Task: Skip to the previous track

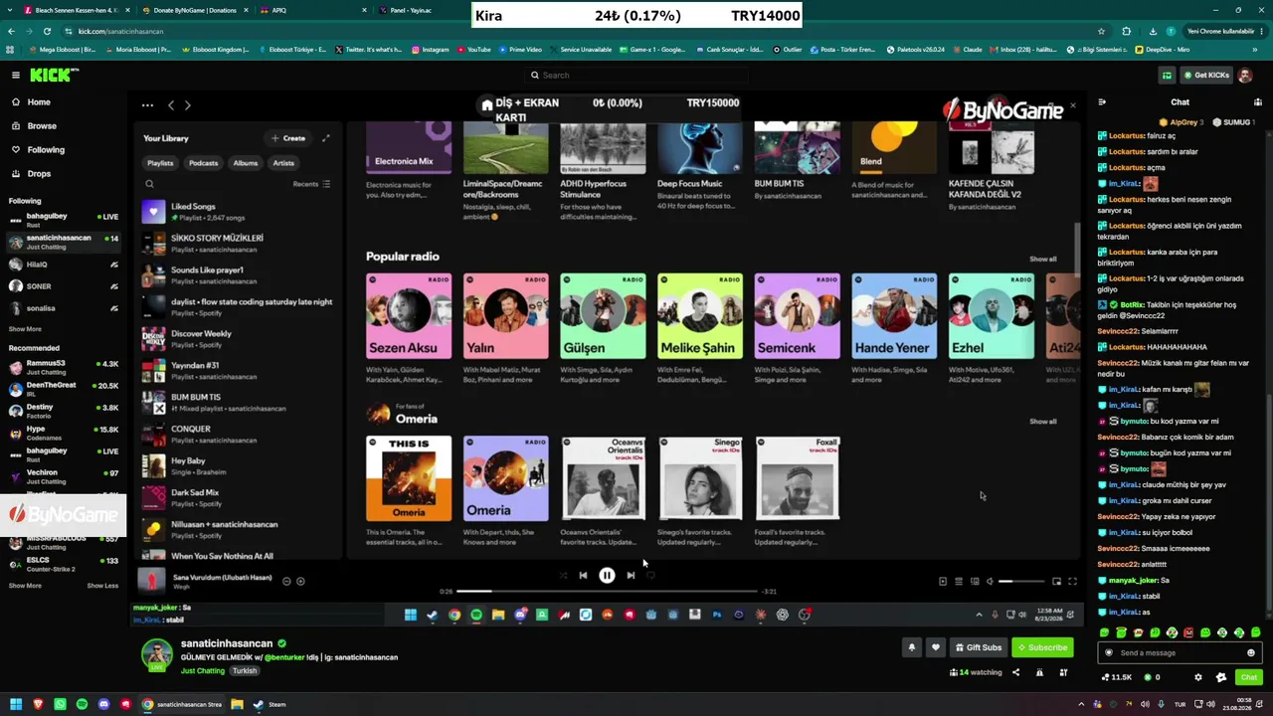Action: (583, 575)
